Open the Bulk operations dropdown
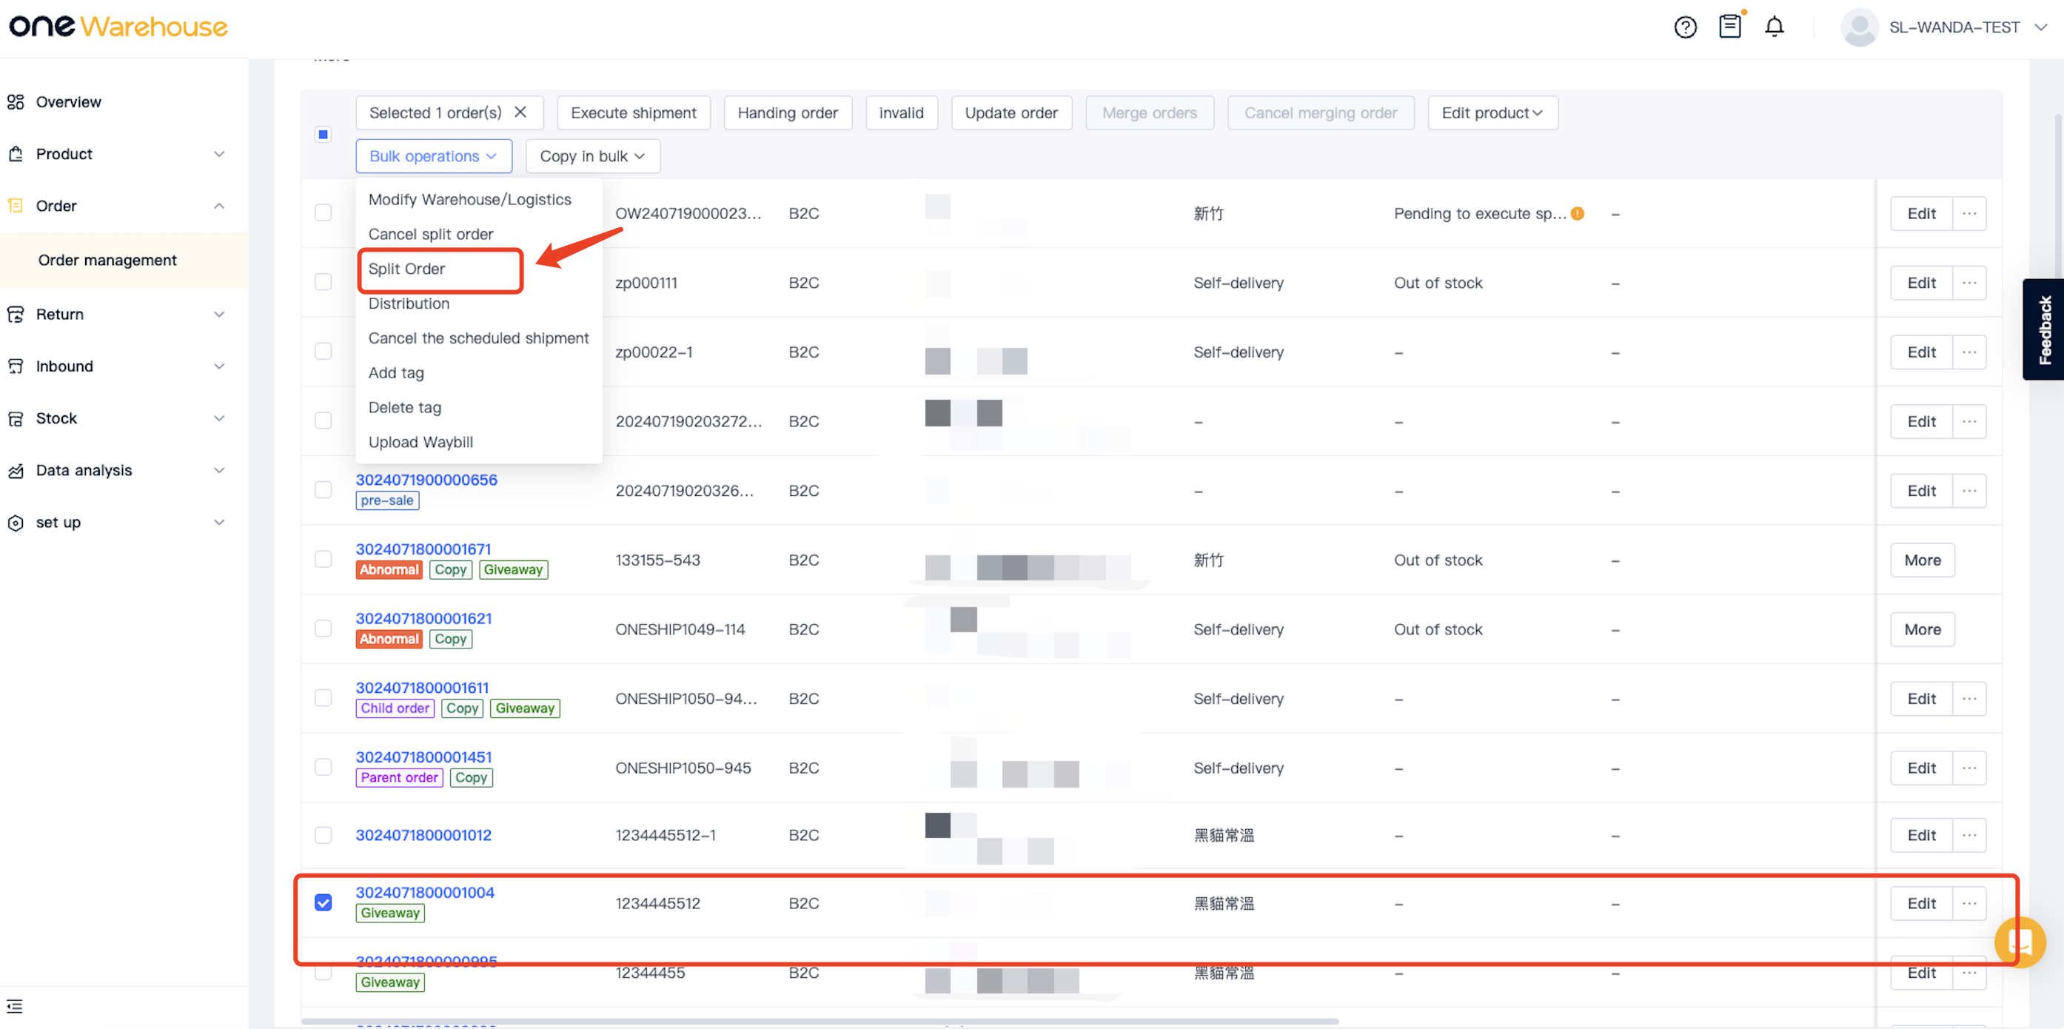 pyautogui.click(x=434, y=156)
